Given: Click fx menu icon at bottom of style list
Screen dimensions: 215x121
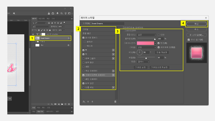Looking at the screenshot, I should pos(84,102).
